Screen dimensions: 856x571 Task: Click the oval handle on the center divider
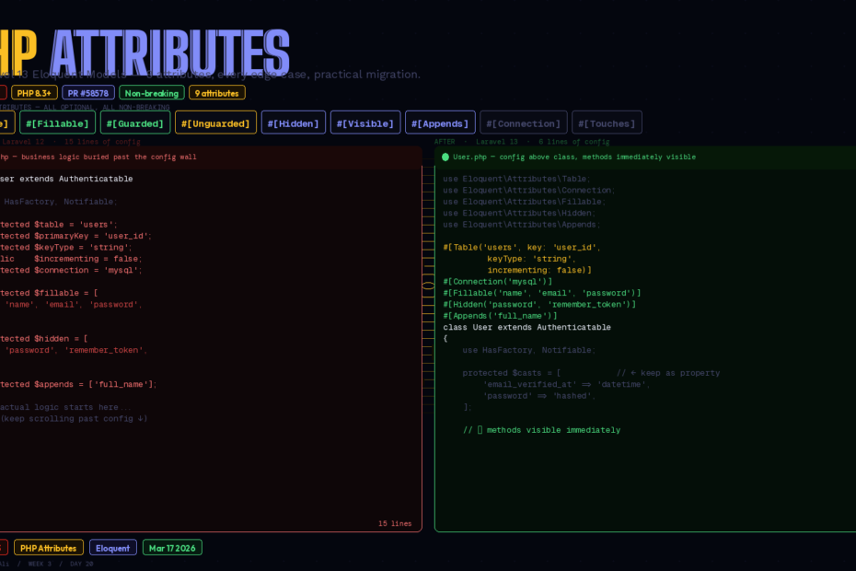point(428,286)
